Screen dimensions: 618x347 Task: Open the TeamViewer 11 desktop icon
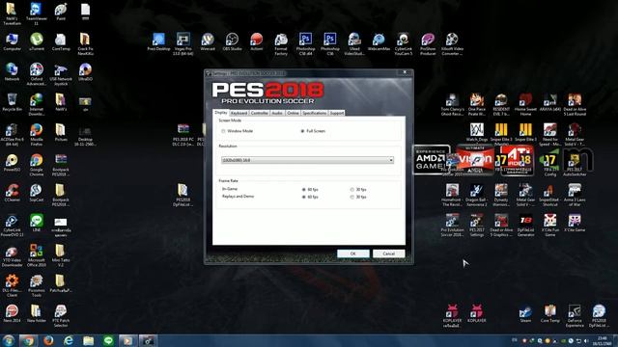pos(36,13)
